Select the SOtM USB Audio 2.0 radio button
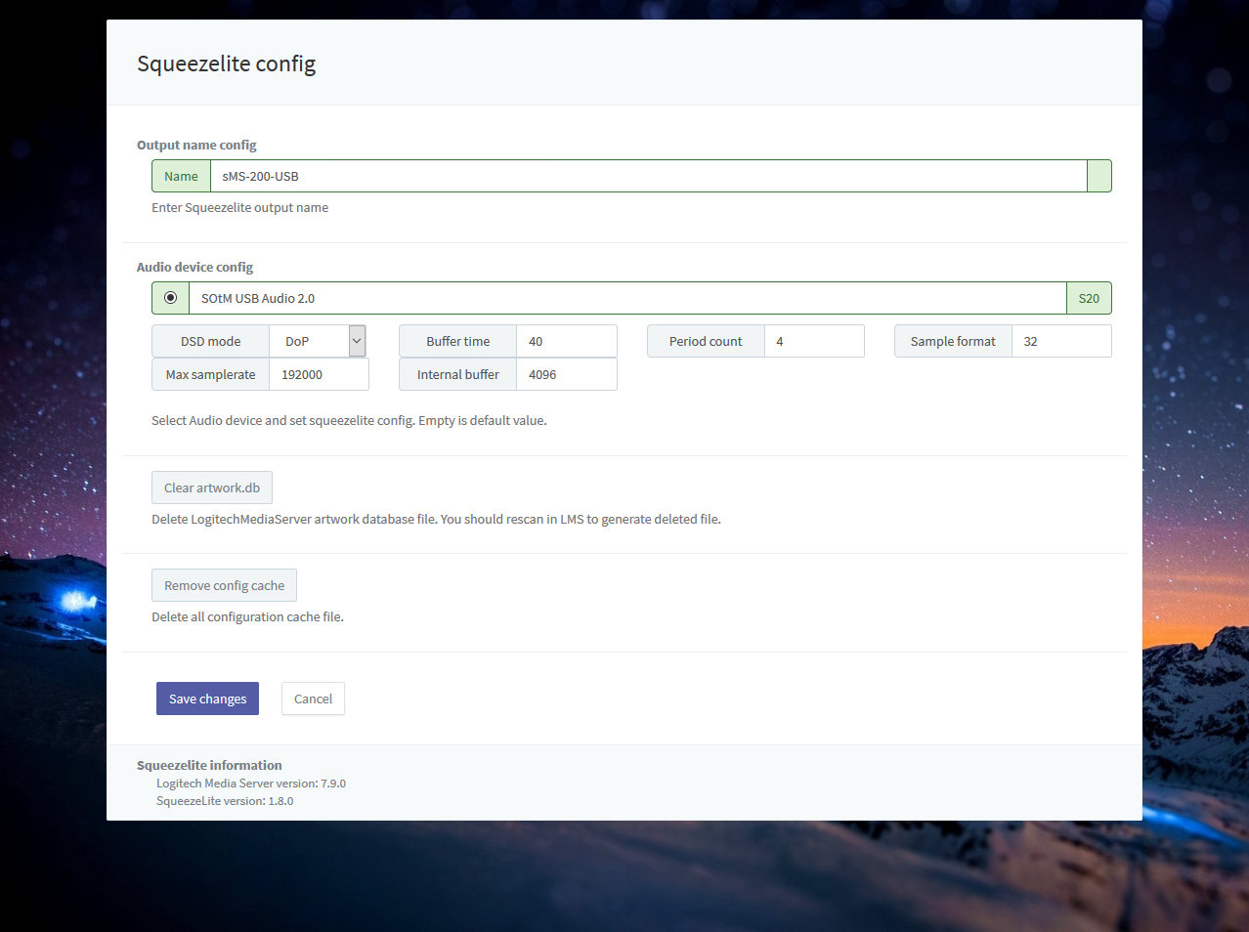This screenshot has height=932, width=1249. (171, 298)
